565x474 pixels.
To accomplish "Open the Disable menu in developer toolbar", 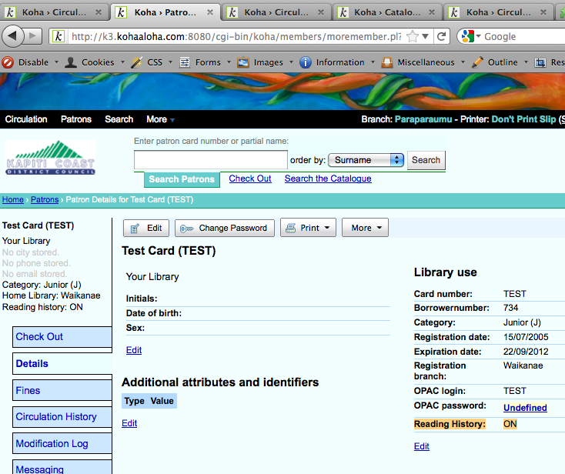I will [x=26, y=62].
